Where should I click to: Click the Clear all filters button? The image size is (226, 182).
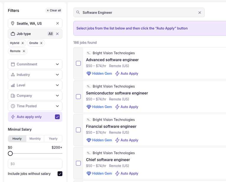click(x=54, y=11)
